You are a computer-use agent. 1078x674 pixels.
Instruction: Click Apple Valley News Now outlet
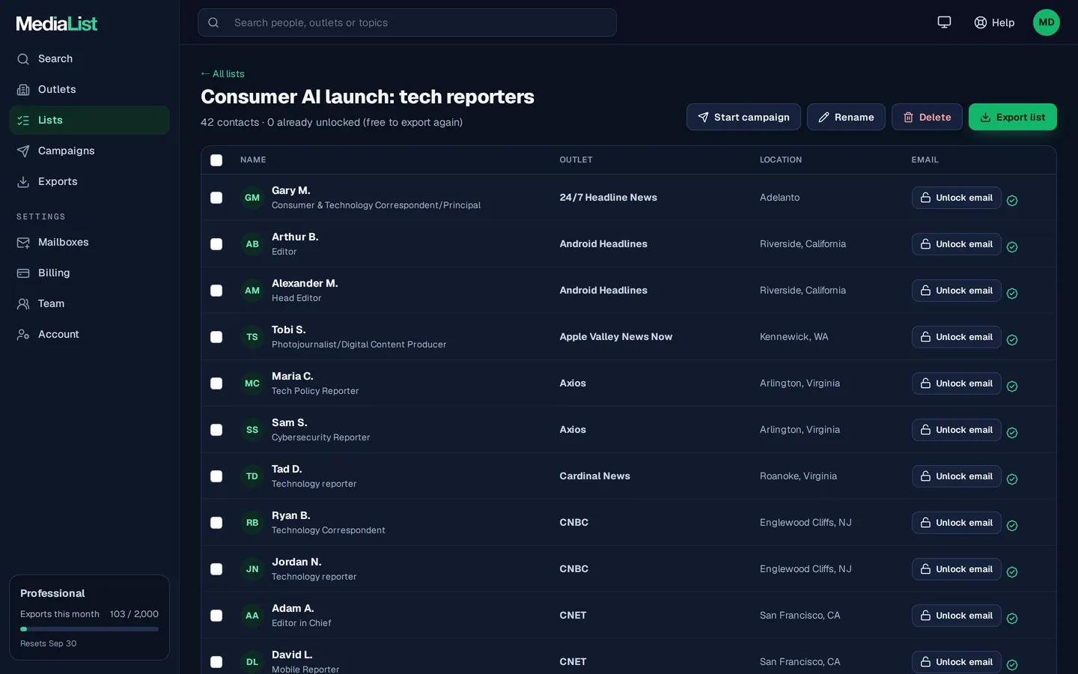615,337
